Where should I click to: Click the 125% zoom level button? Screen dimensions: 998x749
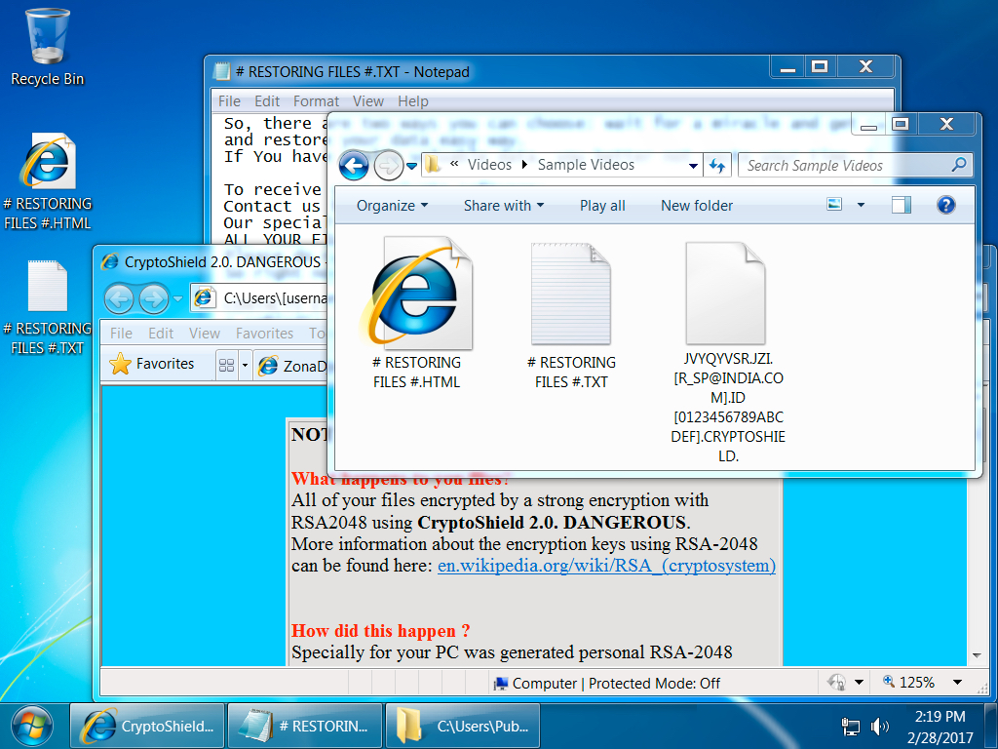(909, 682)
